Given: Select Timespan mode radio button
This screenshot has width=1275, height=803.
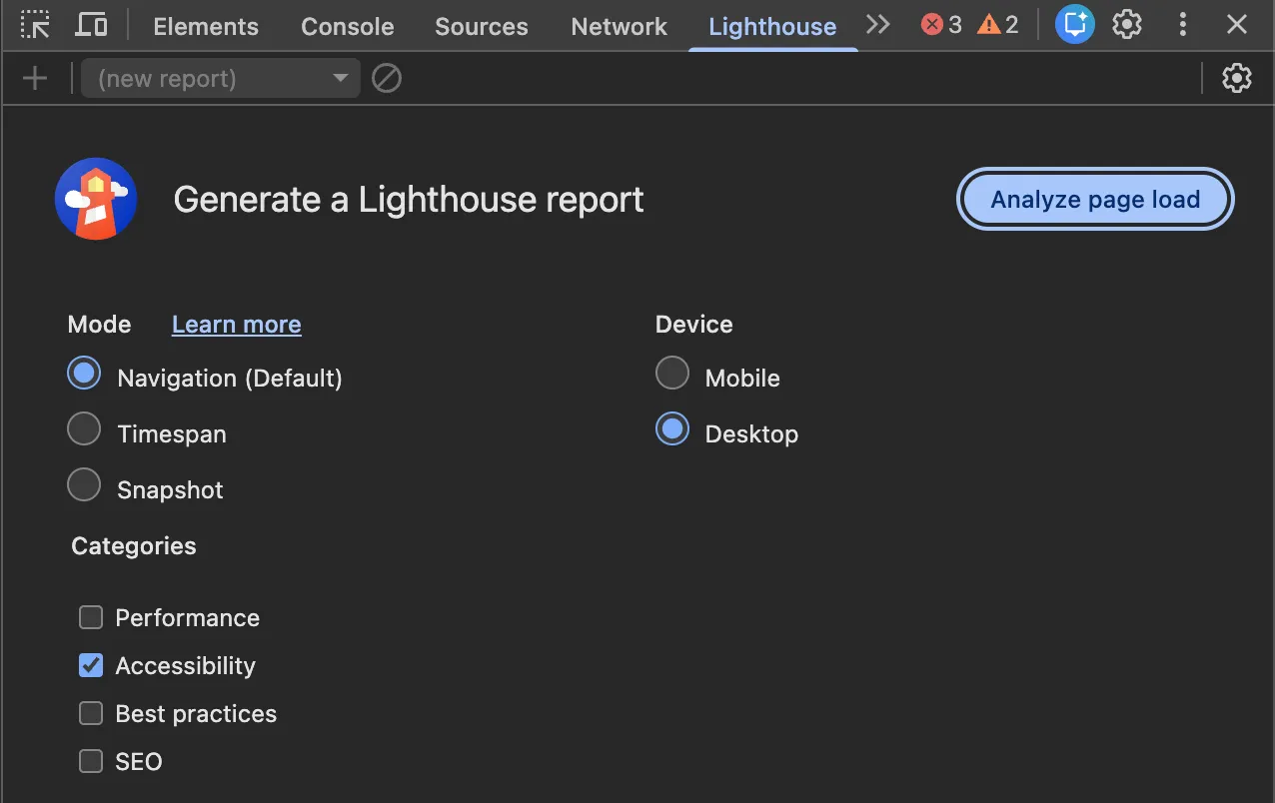Looking at the screenshot, I should (x=84, y=429).
